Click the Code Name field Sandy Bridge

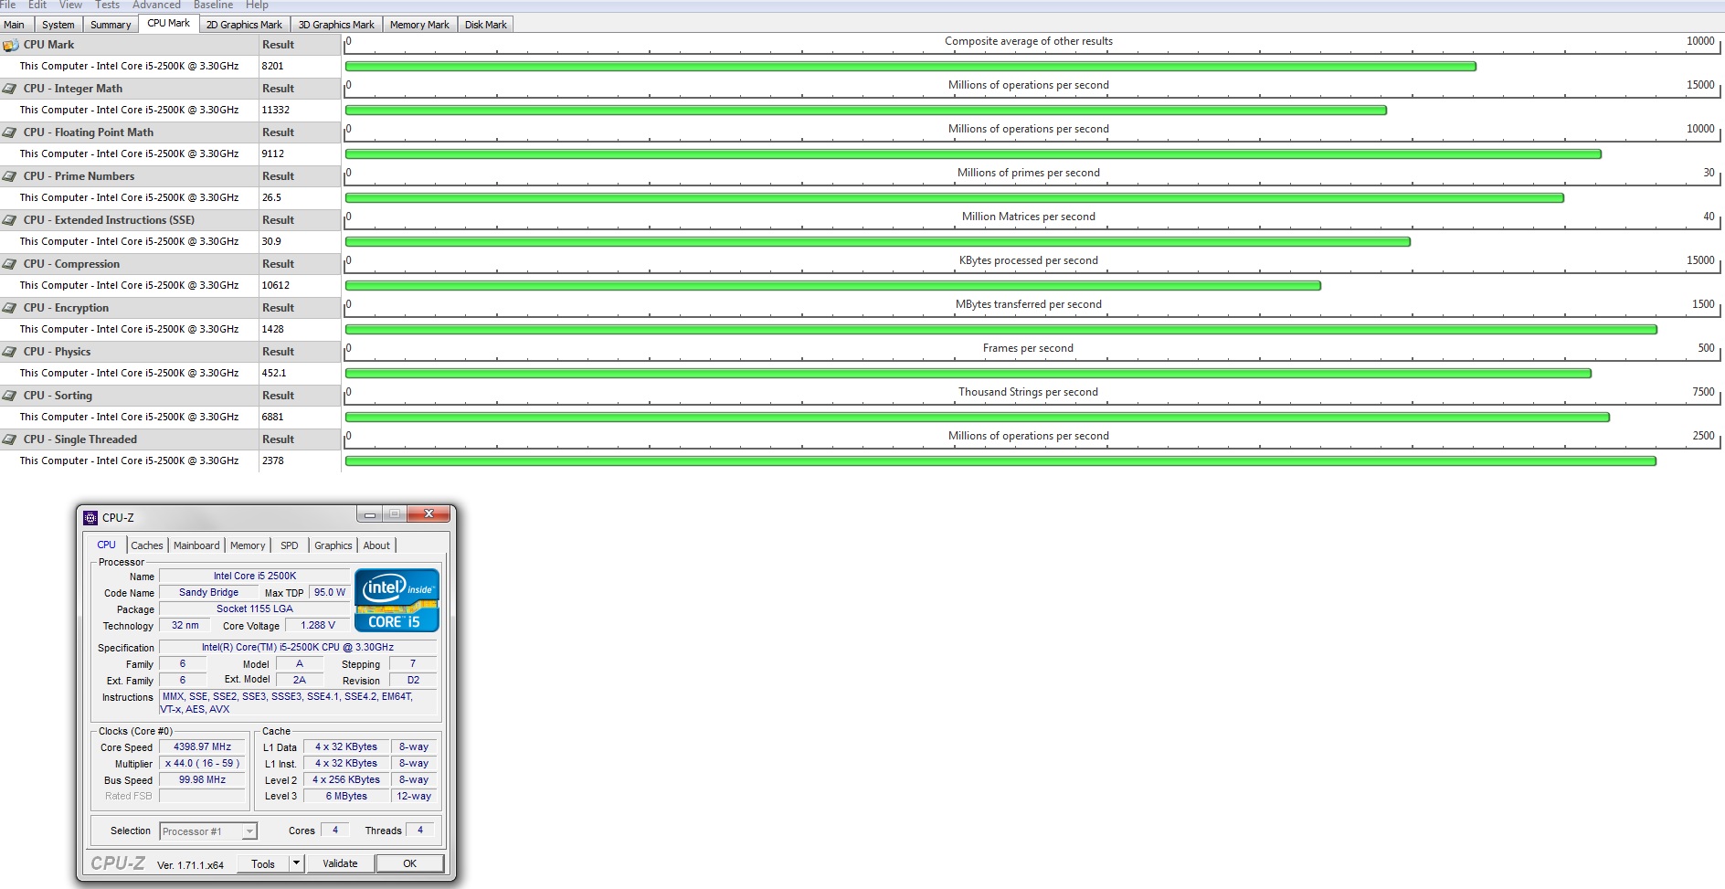208,592
